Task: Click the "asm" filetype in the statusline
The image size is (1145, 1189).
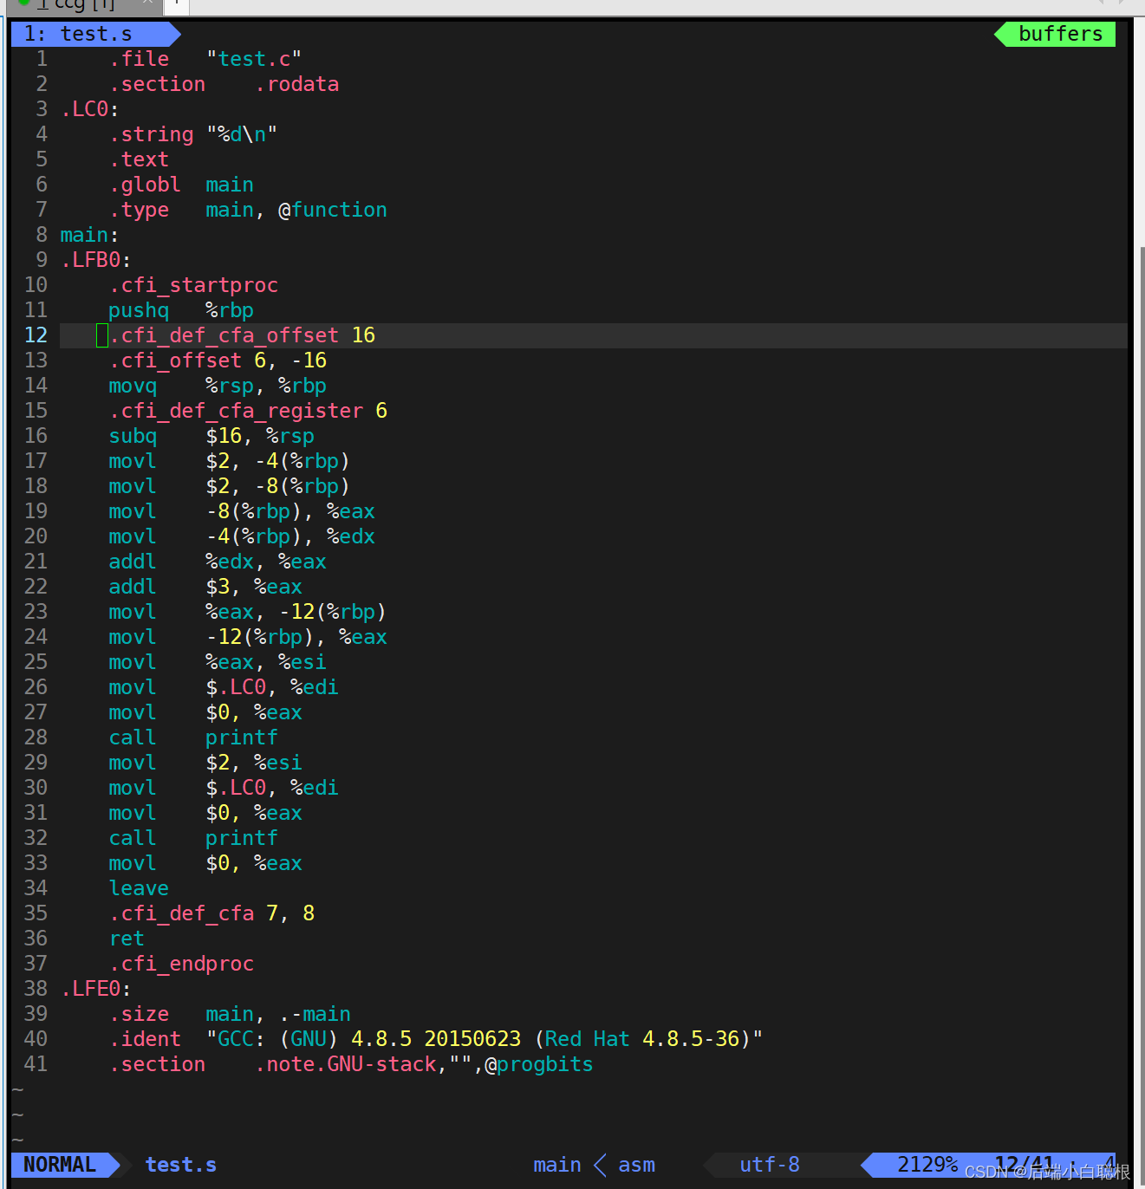Action: pyautogui.click(x=636, y=1165)
